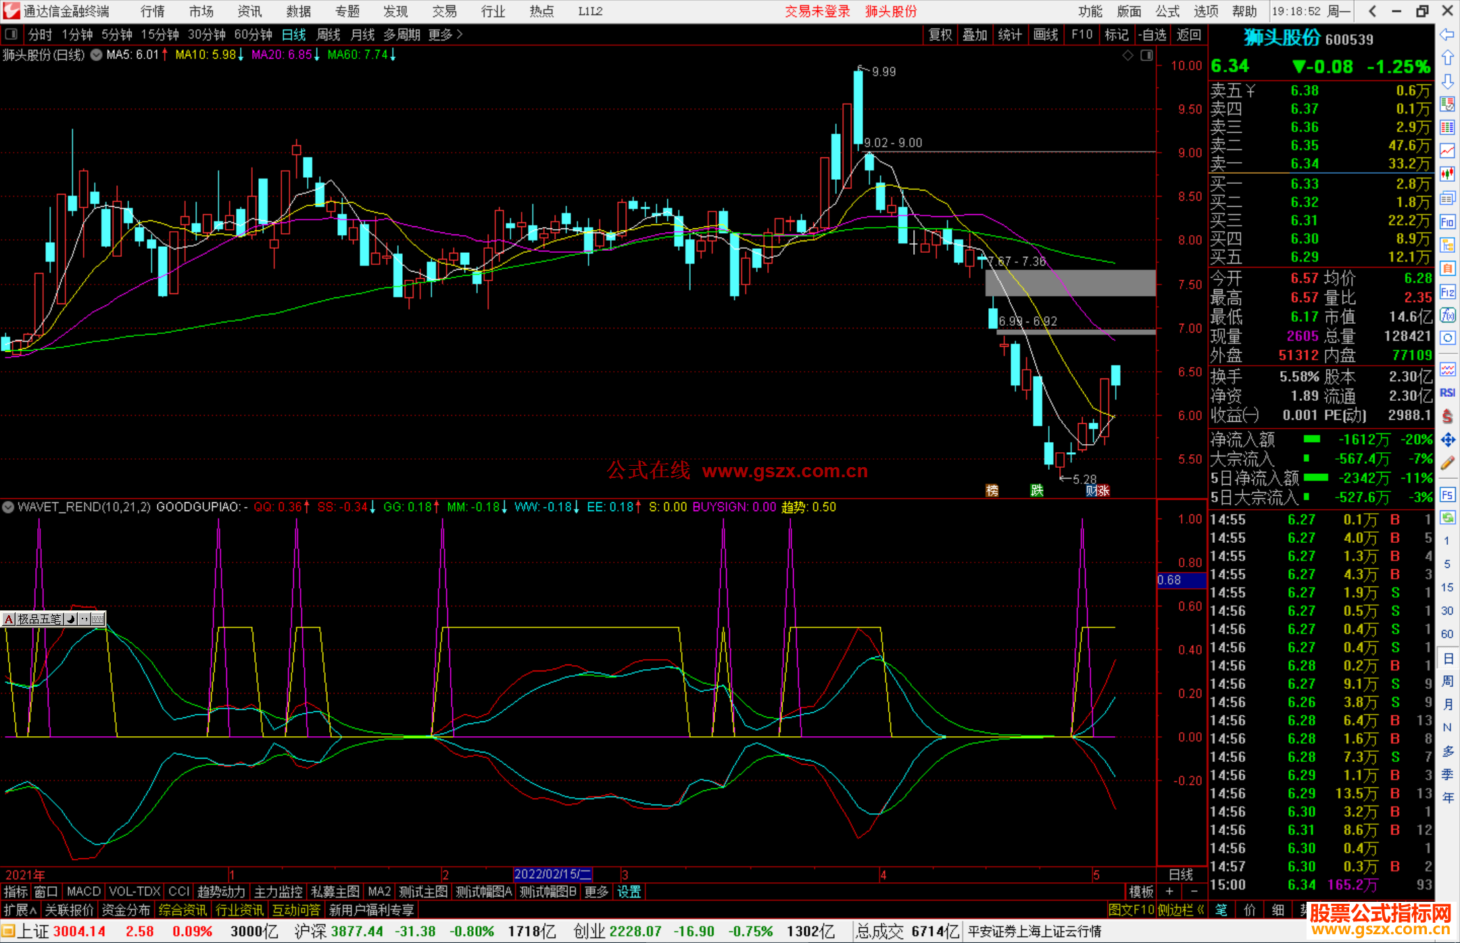The height and width of the screenshot is (943, 1460).
Task: Click the FS sidebar icon
Action: click(x=1447, y=494)
